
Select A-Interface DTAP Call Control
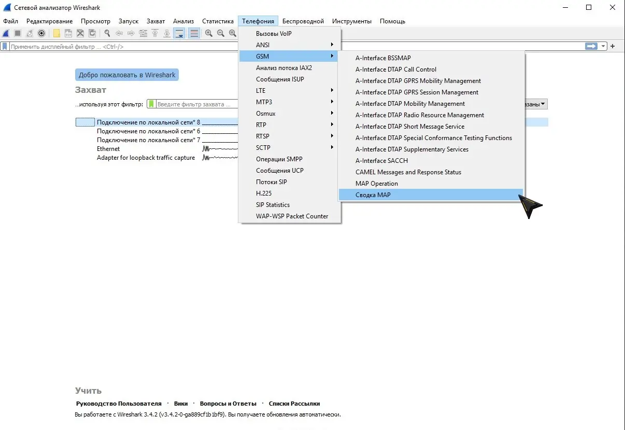[x=431, y=69]
